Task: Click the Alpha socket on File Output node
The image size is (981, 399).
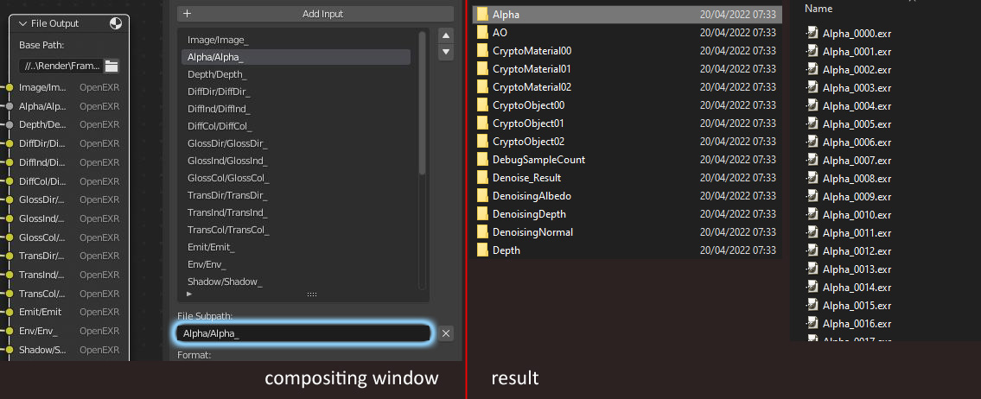Action: point(10,106)
